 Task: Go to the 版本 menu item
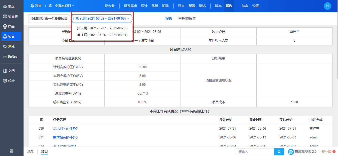coord(218,6)
